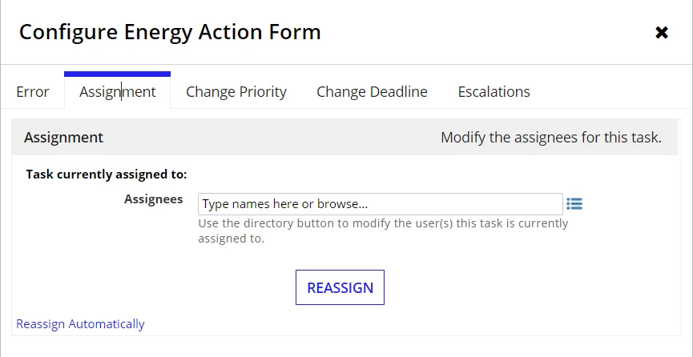Click 'Modify the assignees for this task' text
Image resolution: width=693 pixels, height=357 pixels.
tap(551, 138)
